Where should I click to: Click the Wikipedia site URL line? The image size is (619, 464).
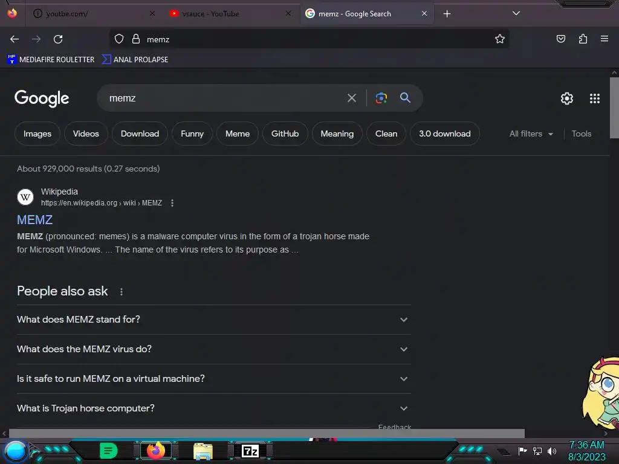pos(102,203)
